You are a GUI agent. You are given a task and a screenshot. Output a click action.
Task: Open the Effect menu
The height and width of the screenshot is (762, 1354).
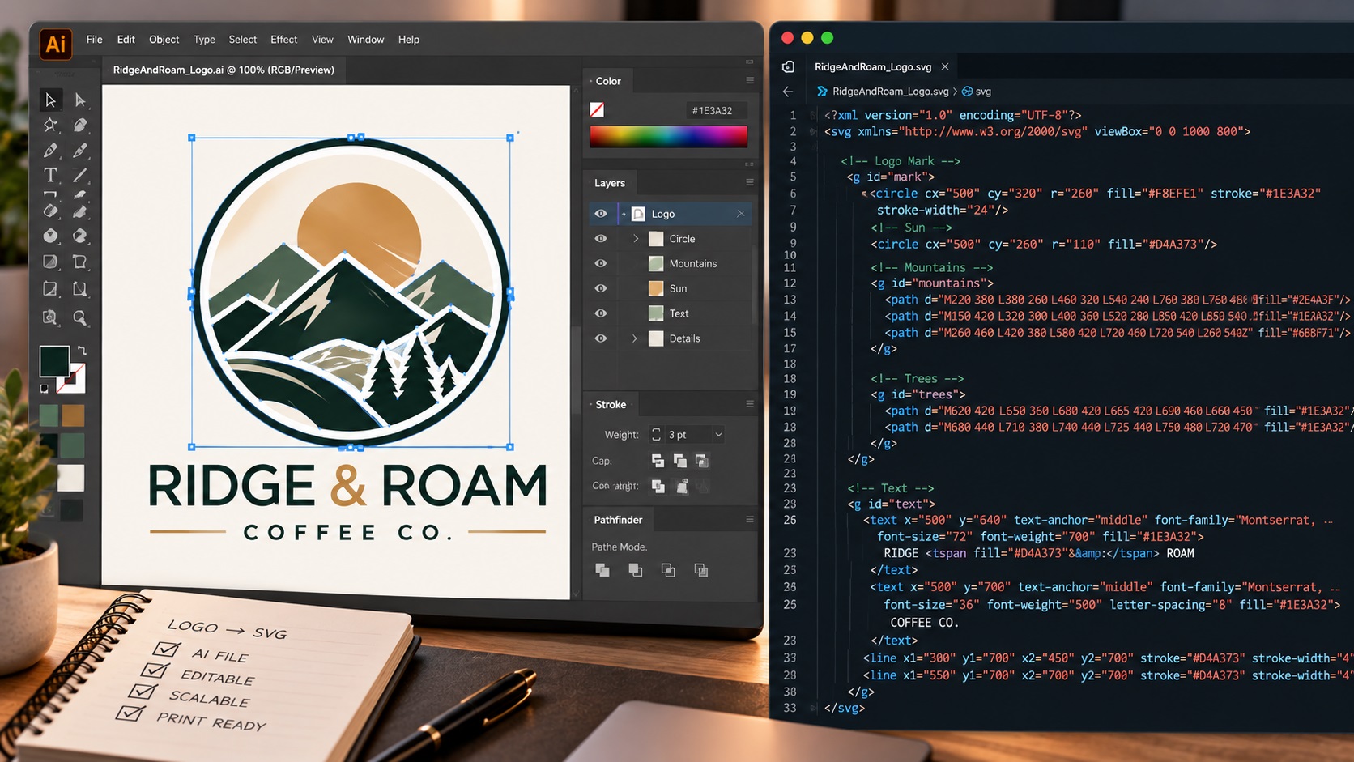click(x=284, y=40)
